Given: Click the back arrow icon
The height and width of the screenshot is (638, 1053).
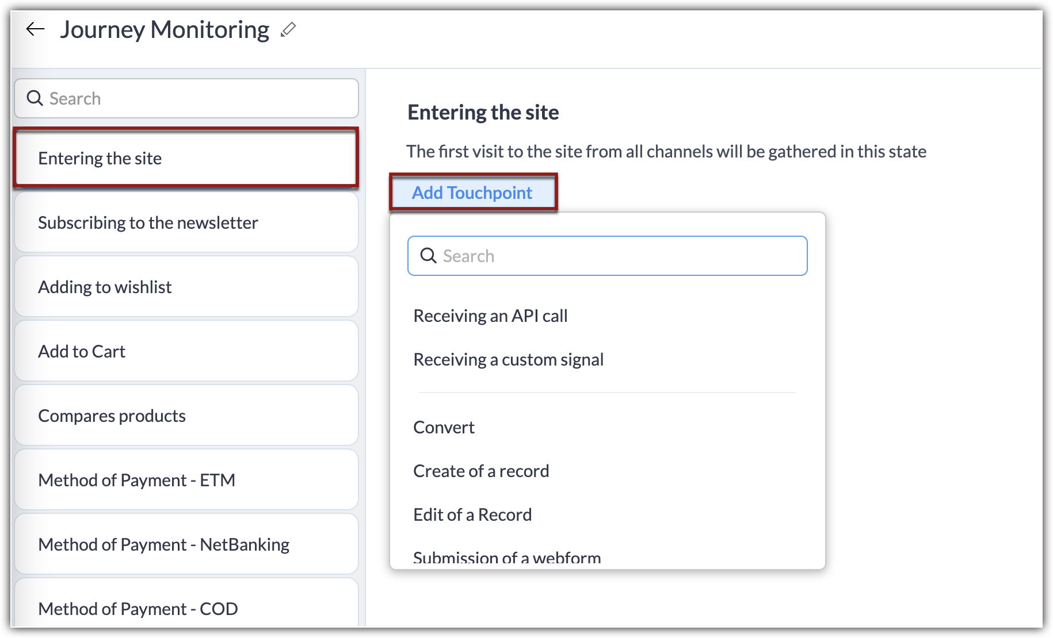Looking at the screenshot, I should (36, 29).
